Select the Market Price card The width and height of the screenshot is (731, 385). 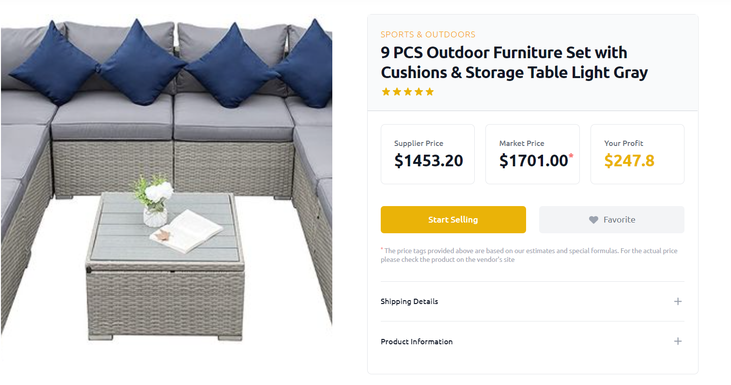click(x=532, y=154)
